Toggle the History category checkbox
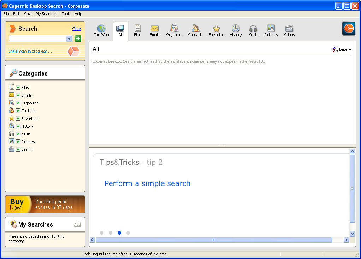Image resolution: width=361 pixels, height=259 pixels. (x=18, y=126)
